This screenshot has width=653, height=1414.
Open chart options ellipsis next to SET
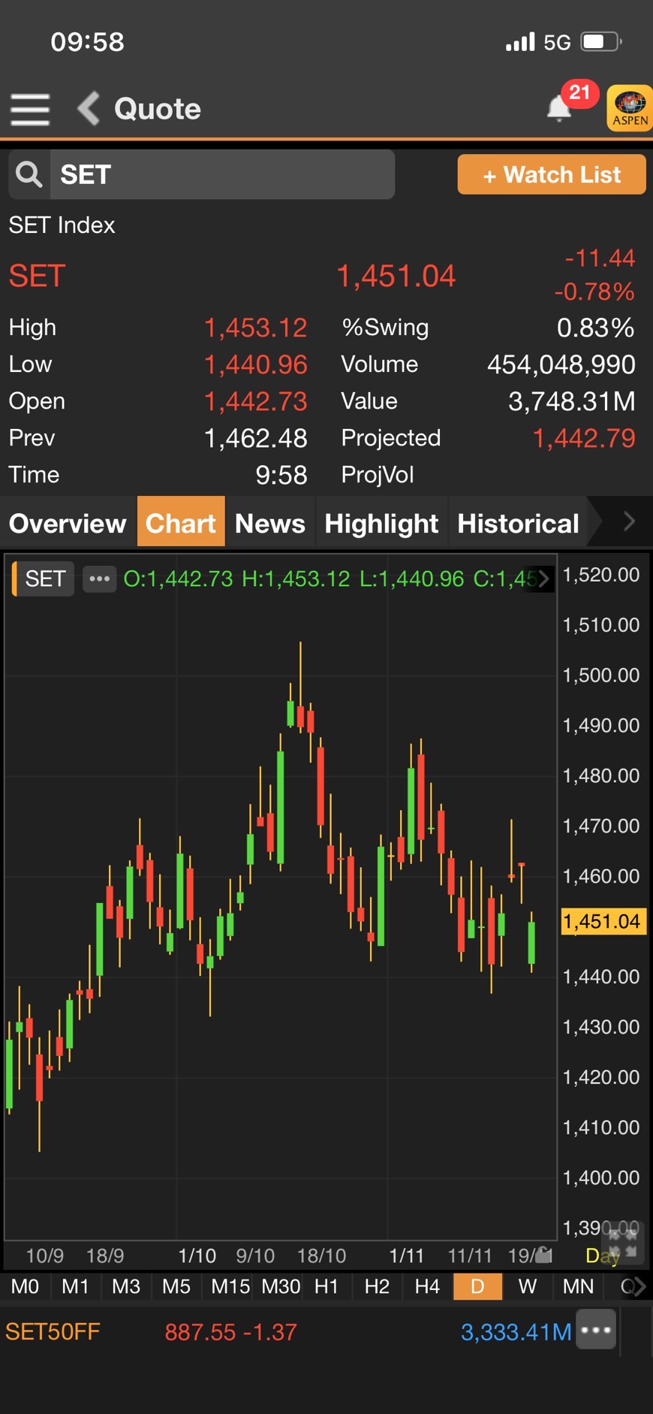[x=100, y=579]
